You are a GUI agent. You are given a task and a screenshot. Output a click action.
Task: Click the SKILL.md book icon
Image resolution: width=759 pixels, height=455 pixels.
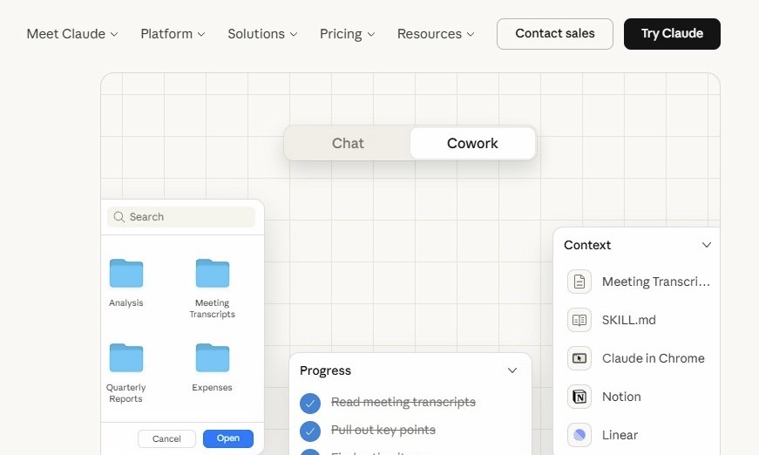click(x=579, y=320)
